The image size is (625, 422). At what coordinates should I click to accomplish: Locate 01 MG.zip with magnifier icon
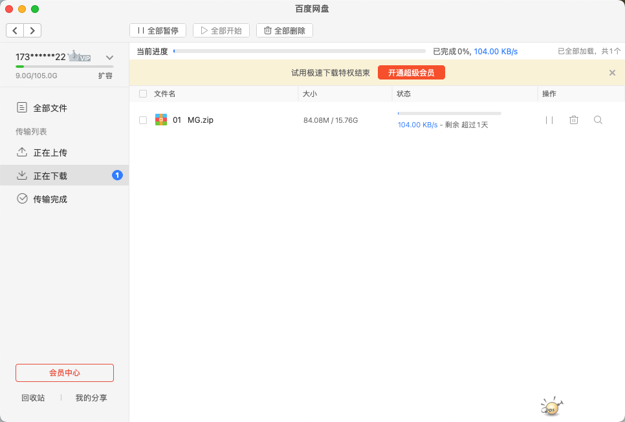click(x=598, y=120)
